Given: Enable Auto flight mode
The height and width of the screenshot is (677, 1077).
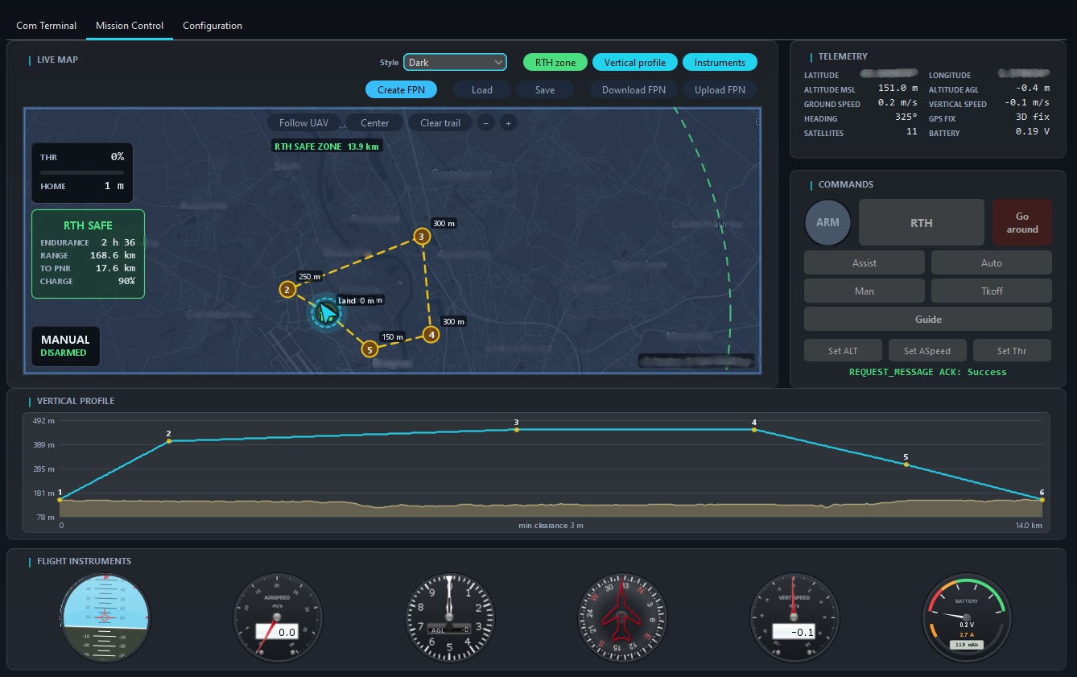Looking at the screenshot, I should click(x=992, y=263).
